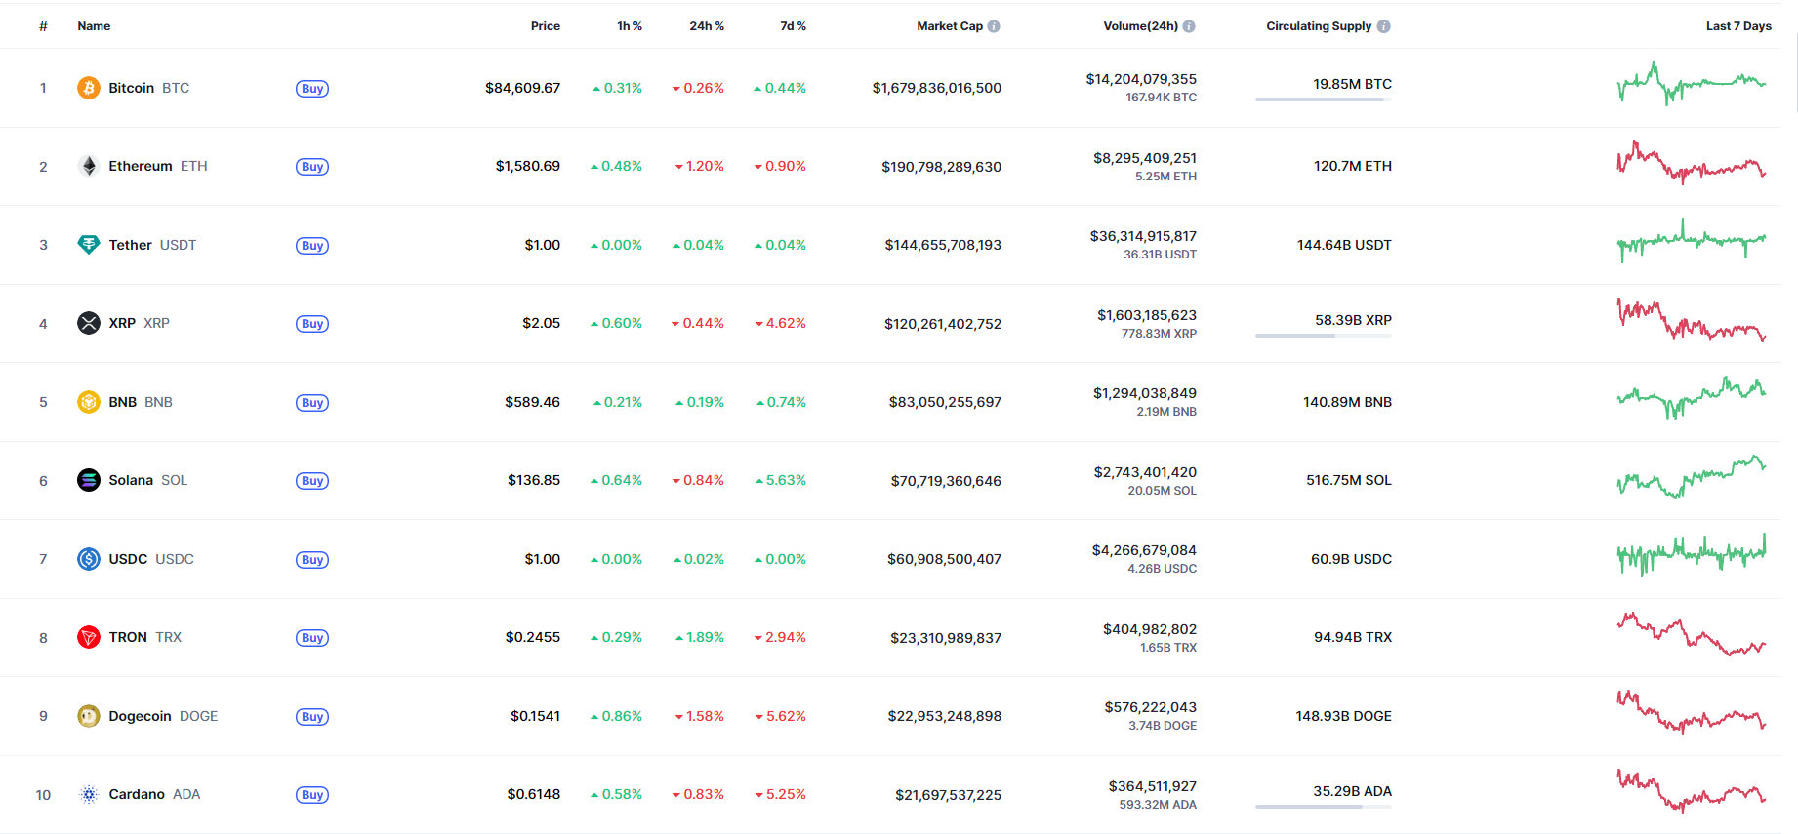Screen dimensions: 1798x834
Task: Click the XRP coin logo
Action: point(89,323)
